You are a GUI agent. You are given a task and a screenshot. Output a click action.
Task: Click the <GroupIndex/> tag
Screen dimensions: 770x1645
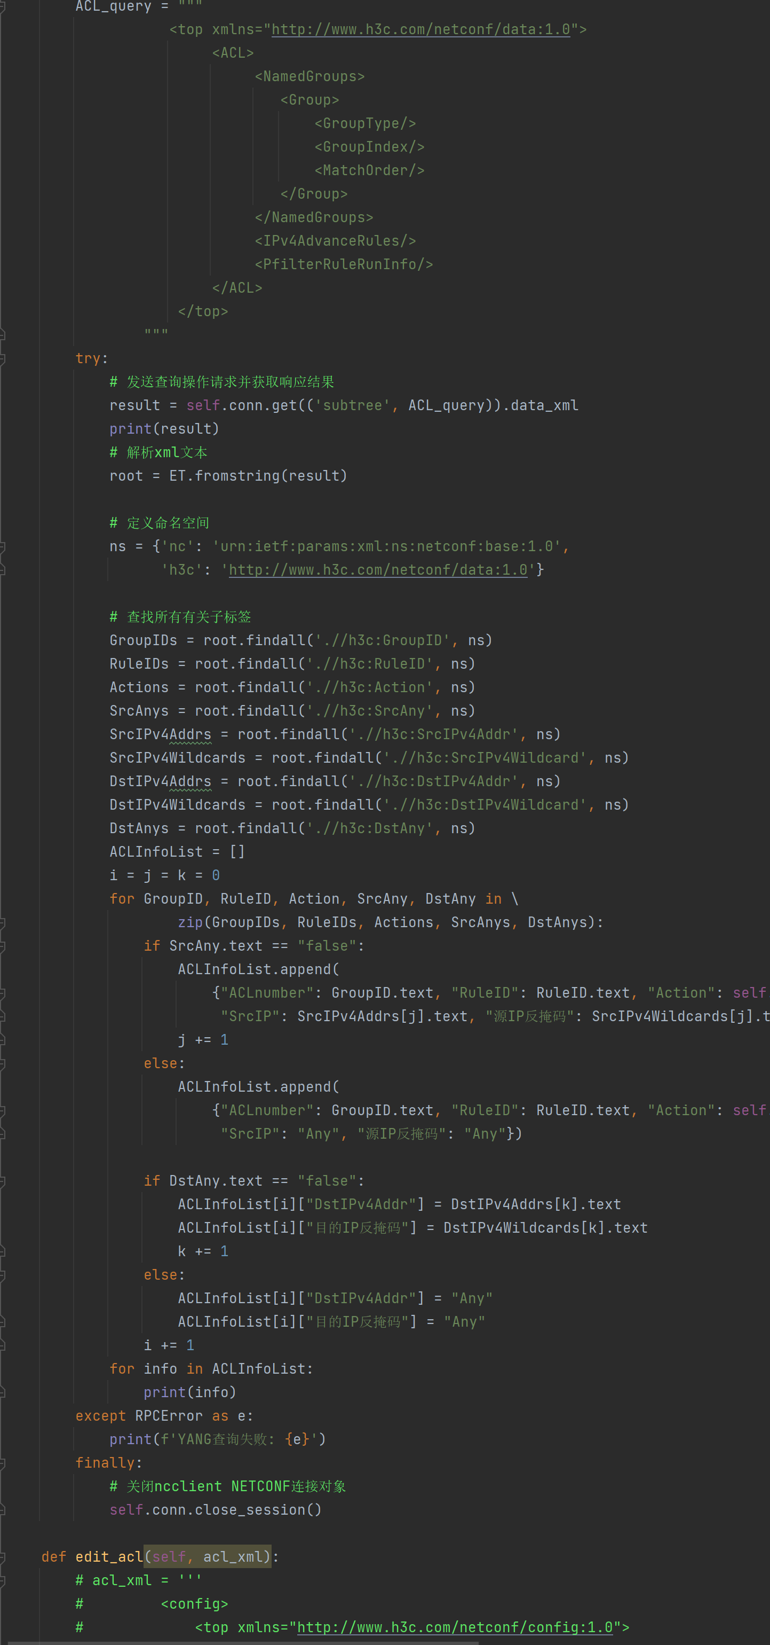point(369,147)
